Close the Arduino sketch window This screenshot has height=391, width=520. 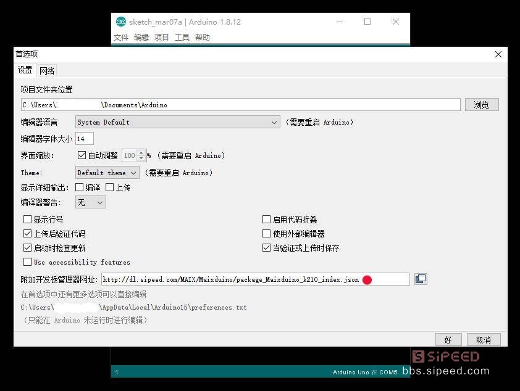pos(396,22)
